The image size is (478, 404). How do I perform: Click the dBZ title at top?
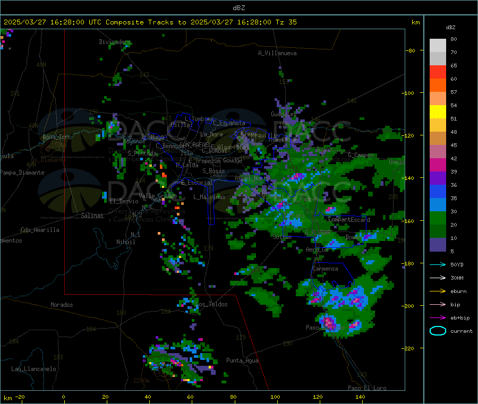[238, 8]
